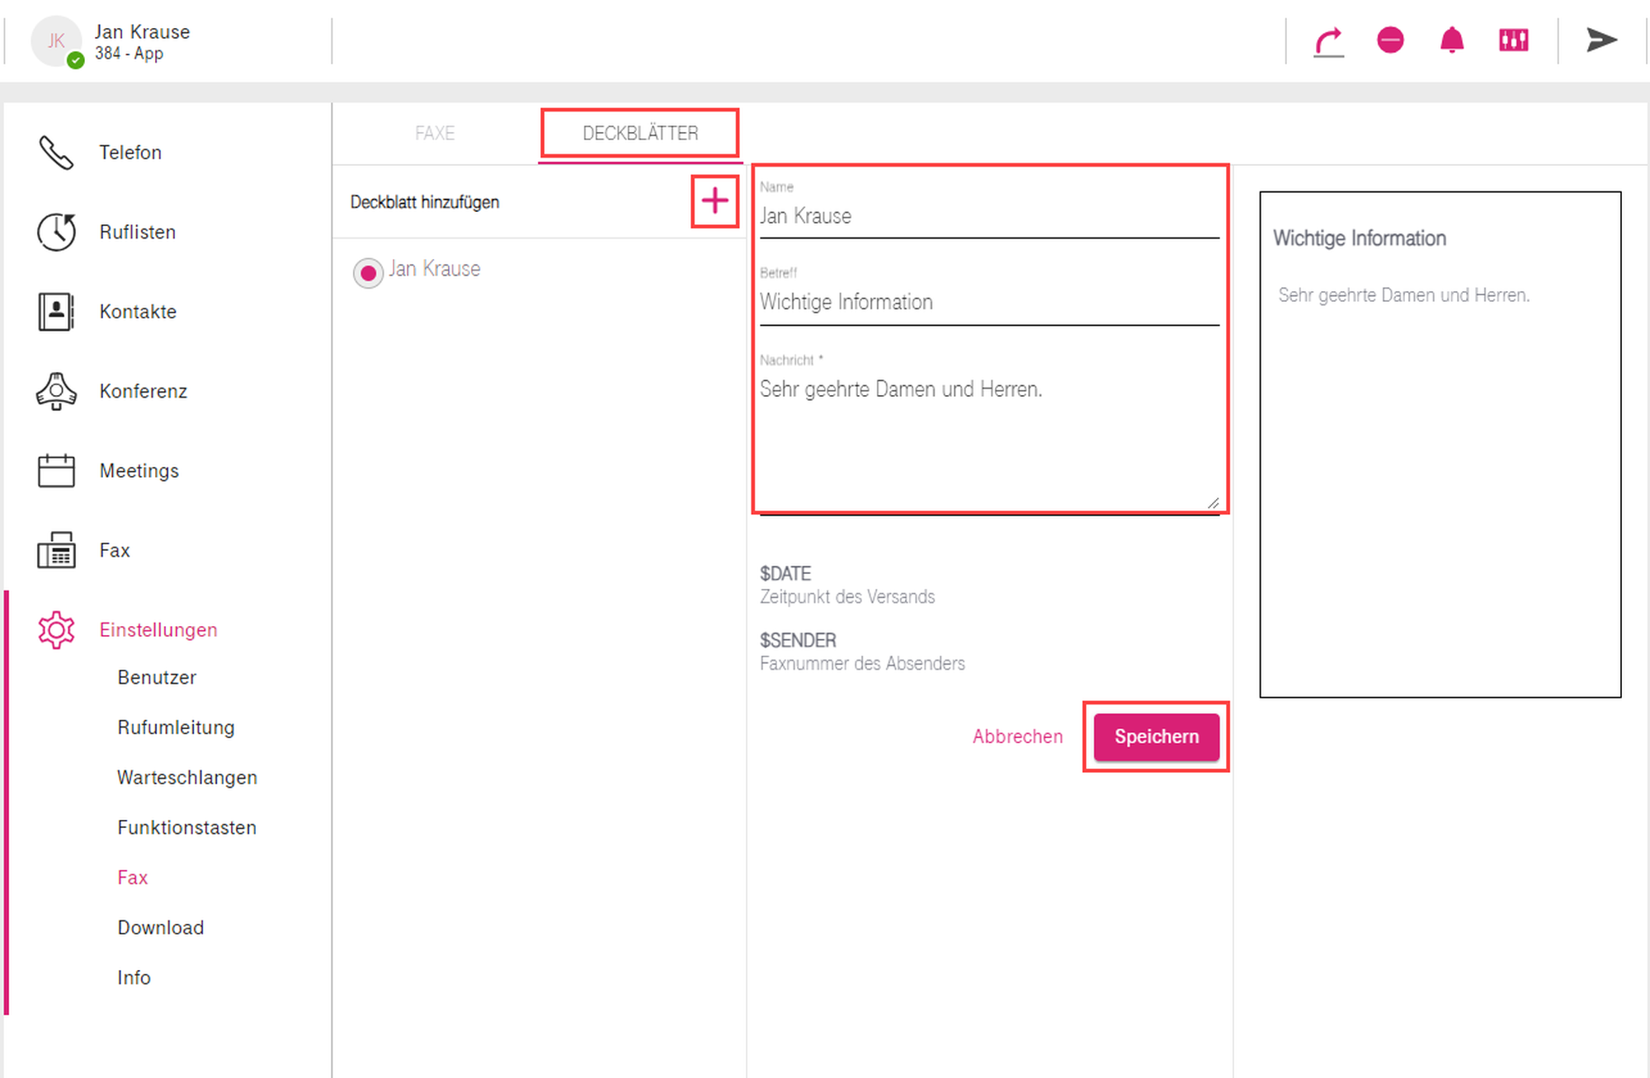The image size is (1650, 1078).
Task: Click the Nachricht textarea resize handle
Action: tap(1213, 503)
